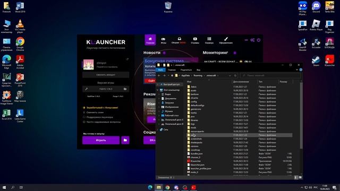Open the Сервера tab in KLauncher
Viewport: 340px width, 191px height.
(x=209, y=40)
